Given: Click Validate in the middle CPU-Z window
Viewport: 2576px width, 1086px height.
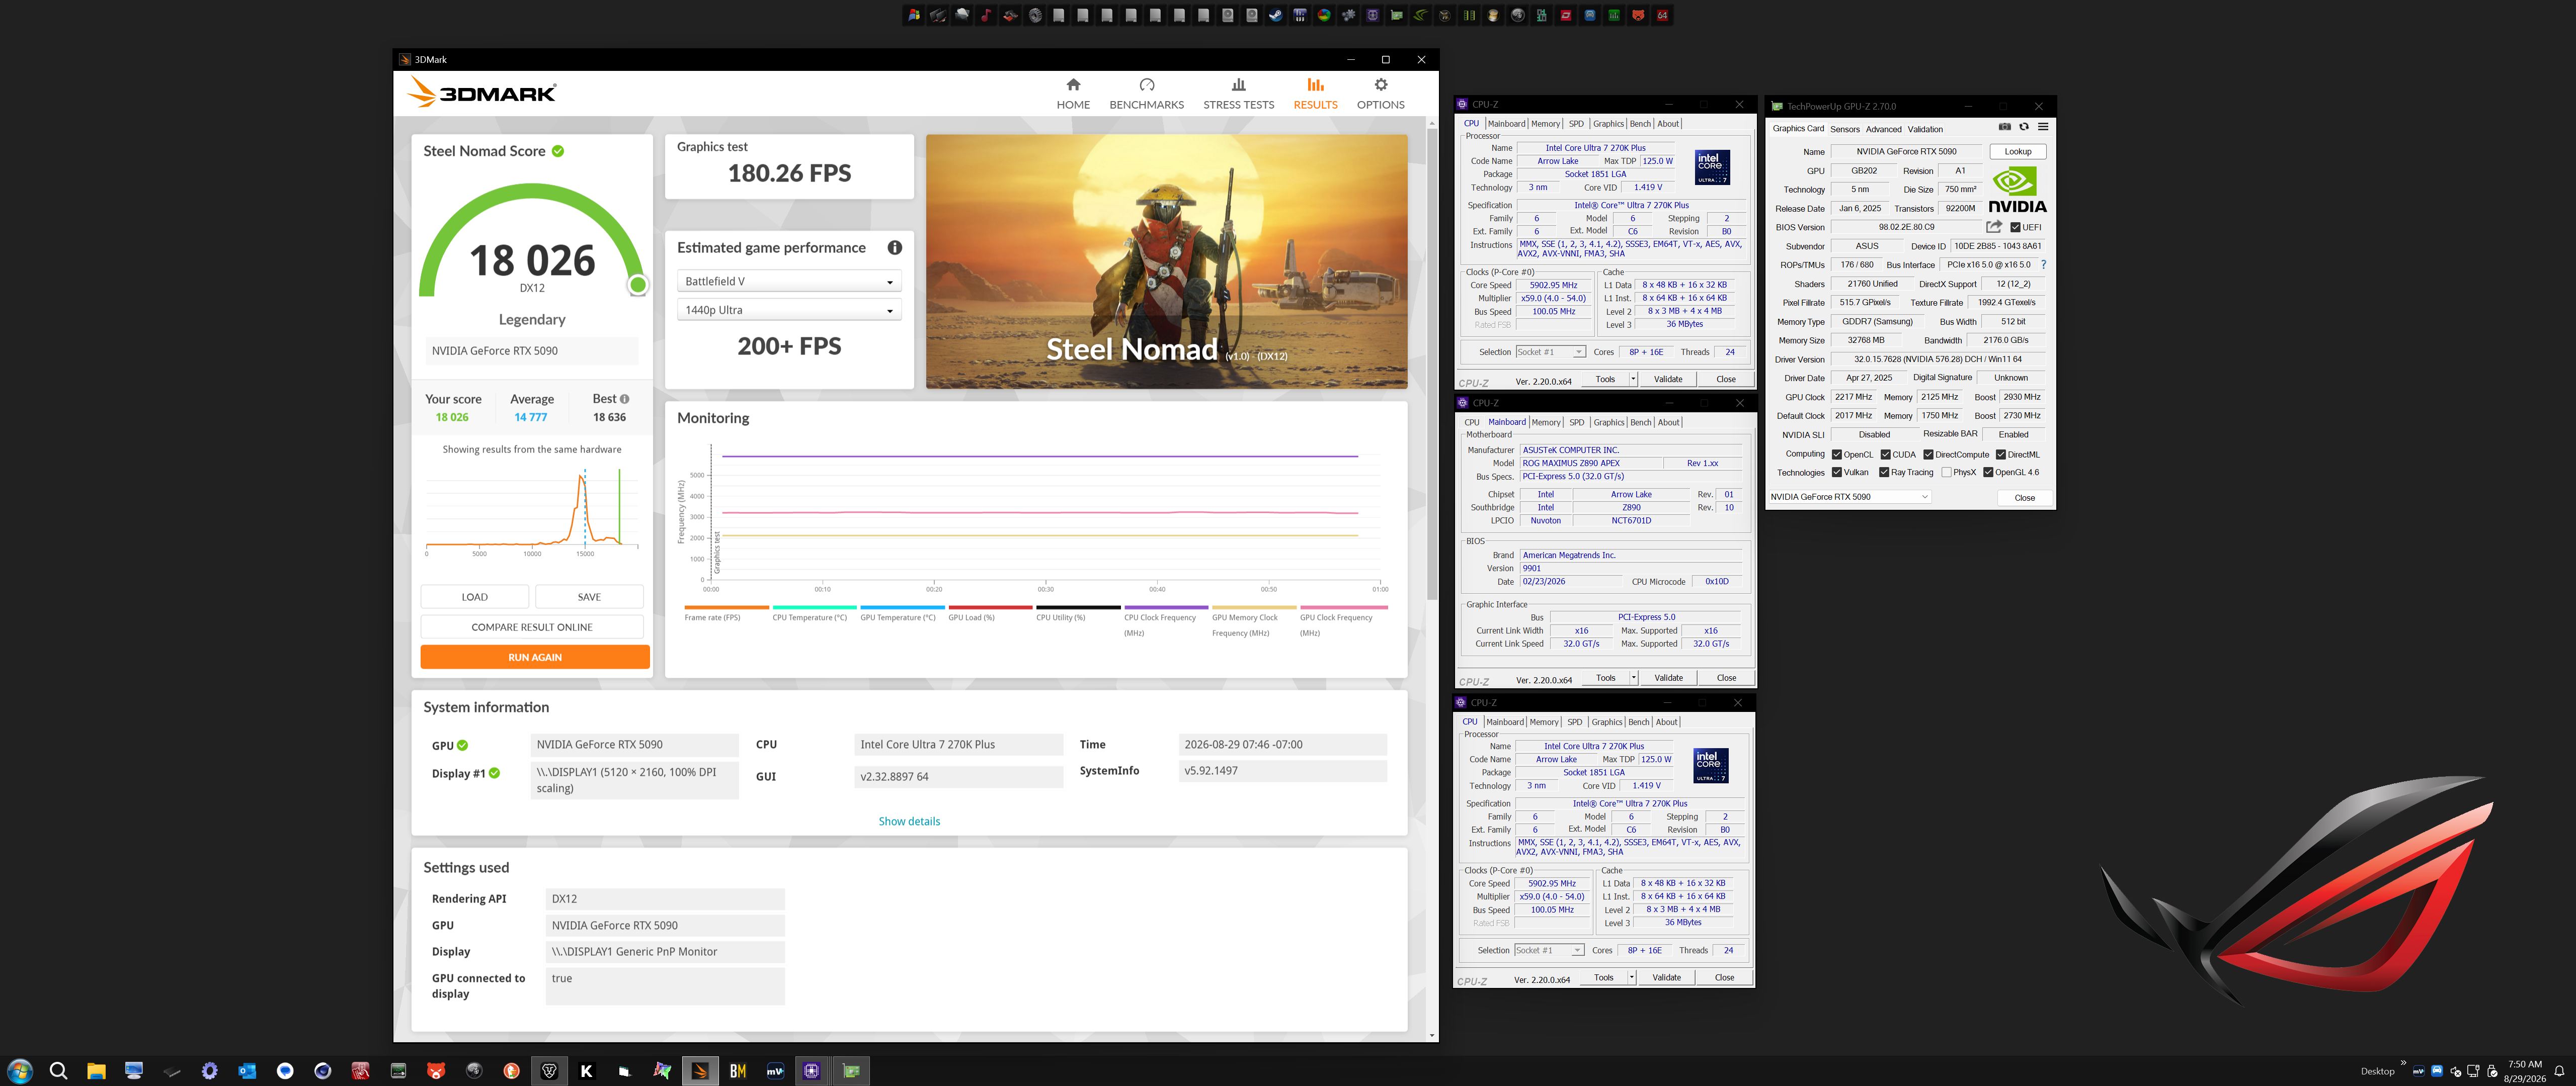Looking at the screenshot, I should (1668, 677).
